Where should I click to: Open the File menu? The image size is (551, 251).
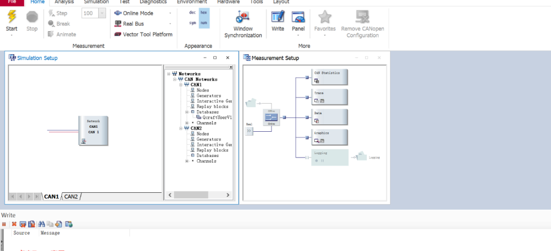(12, 2)
